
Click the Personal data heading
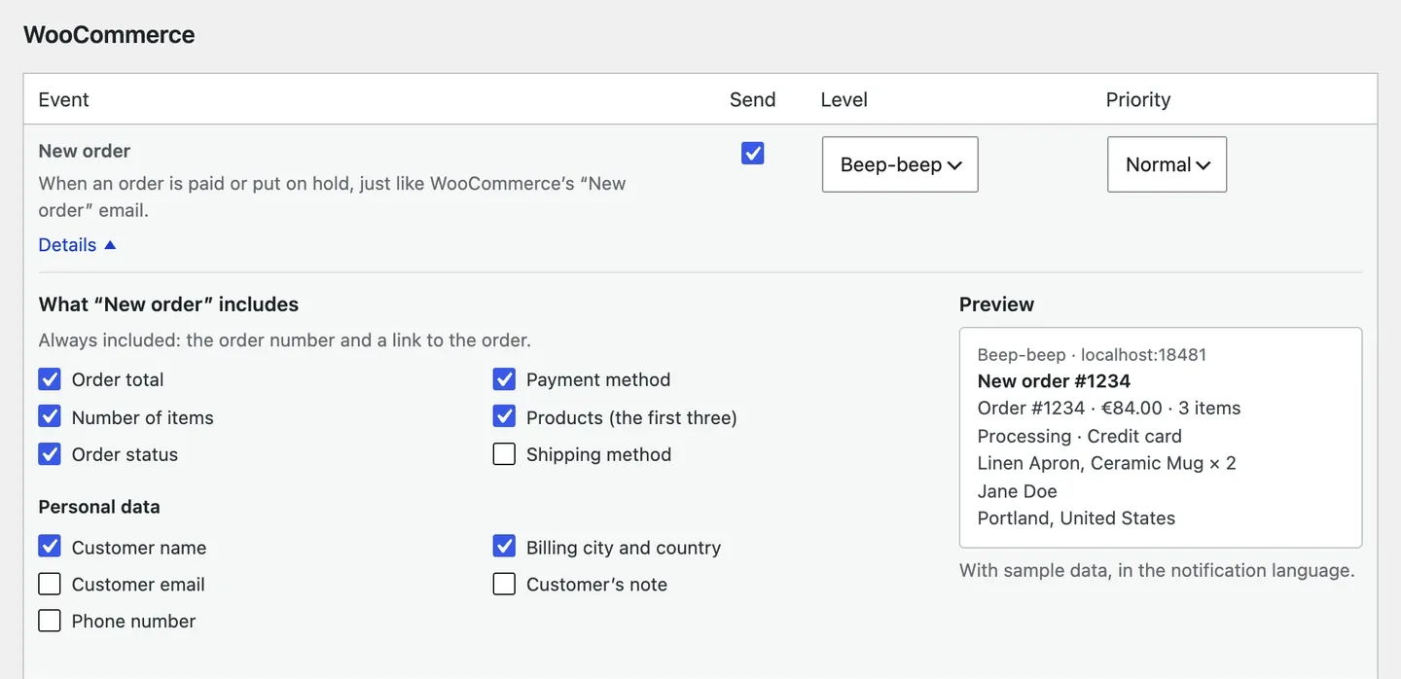(99, 507)
